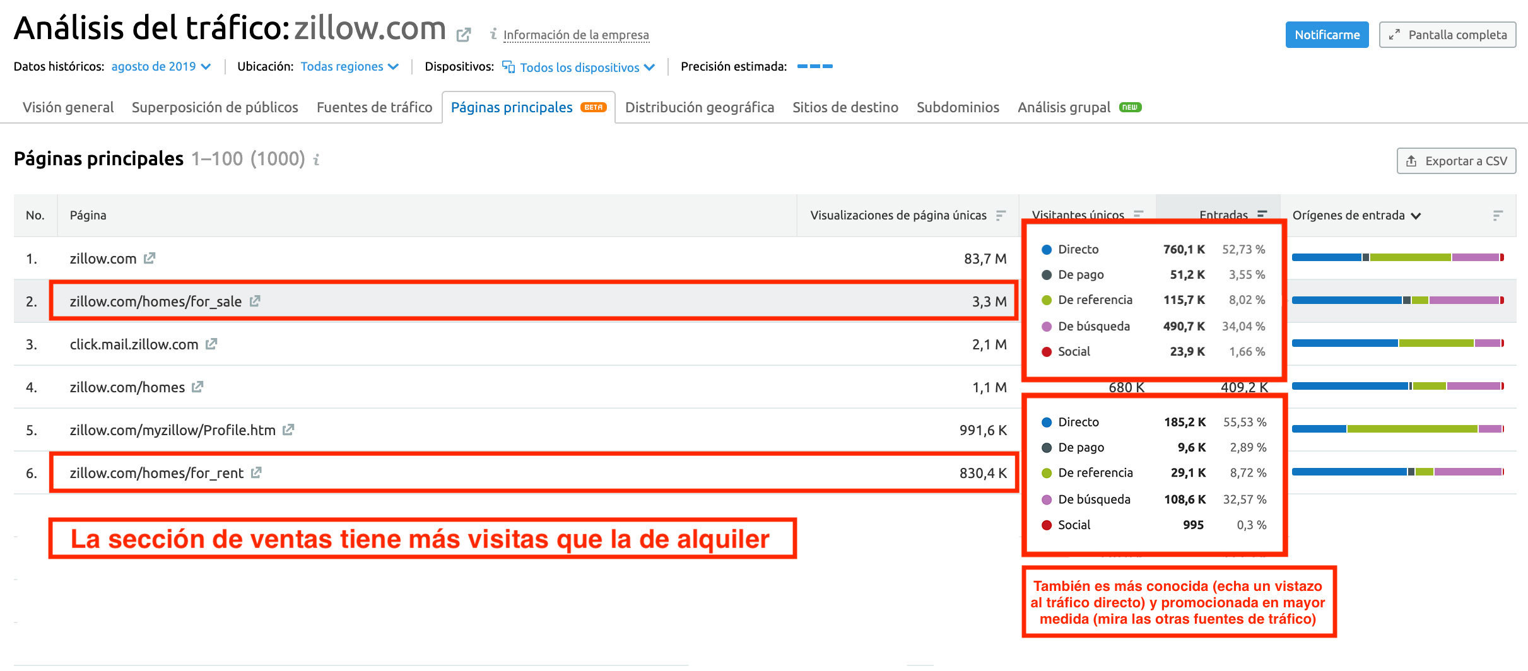Image resolution: width=1528 pixels, height=671 pixels.
Task: Click the Precisión estimada indicator bars
Action: [x=814, y=66]
